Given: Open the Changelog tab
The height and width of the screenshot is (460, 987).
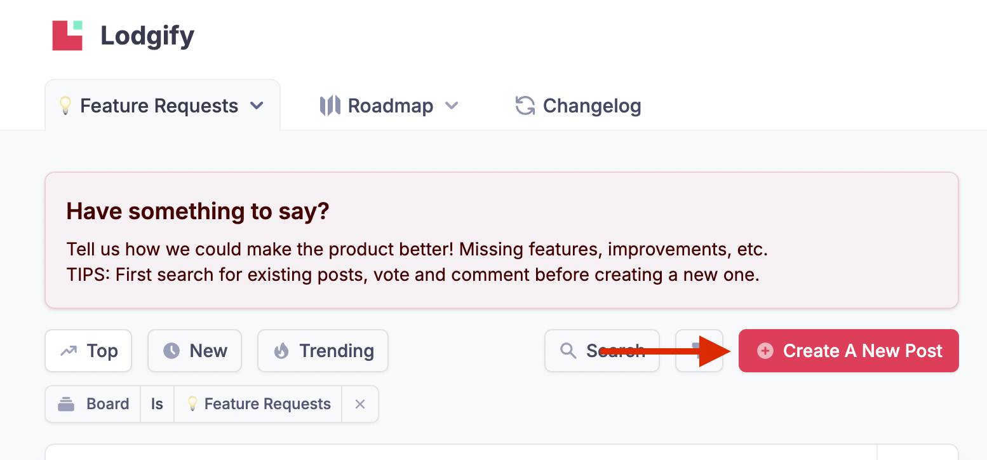Looking at the screenshot, I should pos(578,105).
